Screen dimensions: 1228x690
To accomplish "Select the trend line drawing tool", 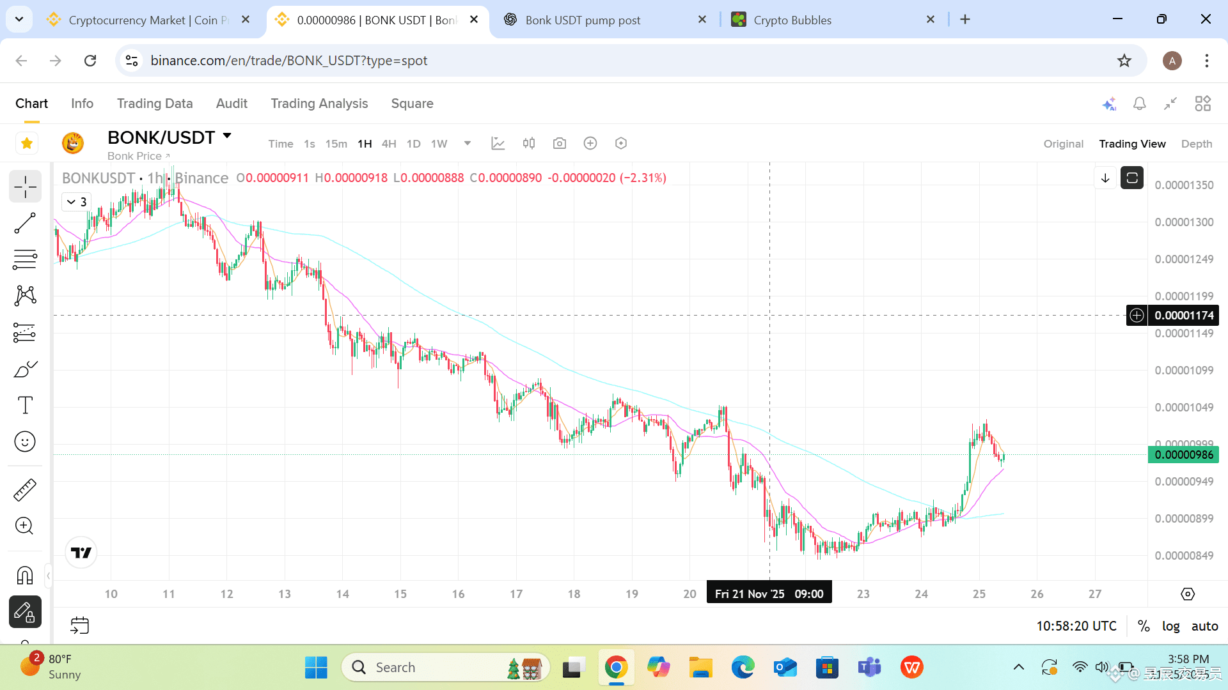I will pyautogui.click(x=25, y=224).
